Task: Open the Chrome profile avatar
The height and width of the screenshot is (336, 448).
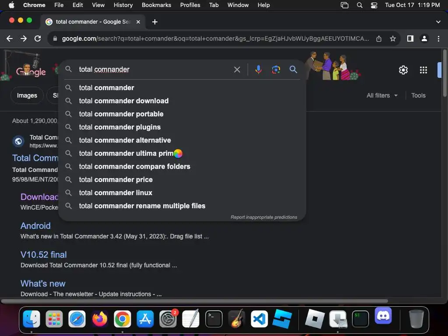Action: (424, 38)
